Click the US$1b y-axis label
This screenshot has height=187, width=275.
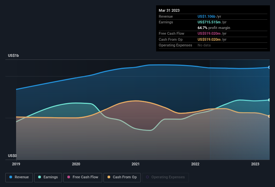[x=13, y=55]
